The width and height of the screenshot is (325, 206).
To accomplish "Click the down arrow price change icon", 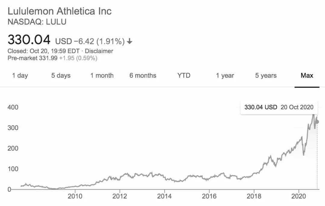I will [x=129, y=41].
